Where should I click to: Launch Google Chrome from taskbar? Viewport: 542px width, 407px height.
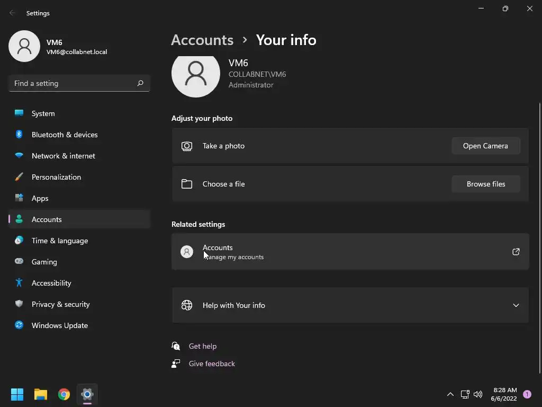click(64, 394)
